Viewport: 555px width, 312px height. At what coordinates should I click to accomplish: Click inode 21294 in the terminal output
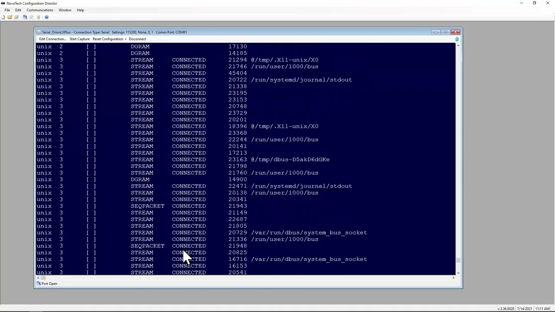238,60
